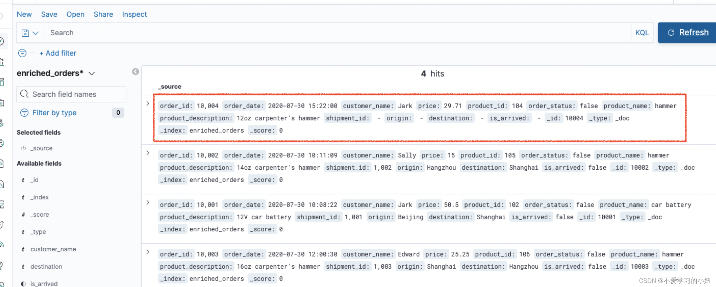Click the _source column header
The width and height of the screenshot is (716, 287).
point(169,87)
